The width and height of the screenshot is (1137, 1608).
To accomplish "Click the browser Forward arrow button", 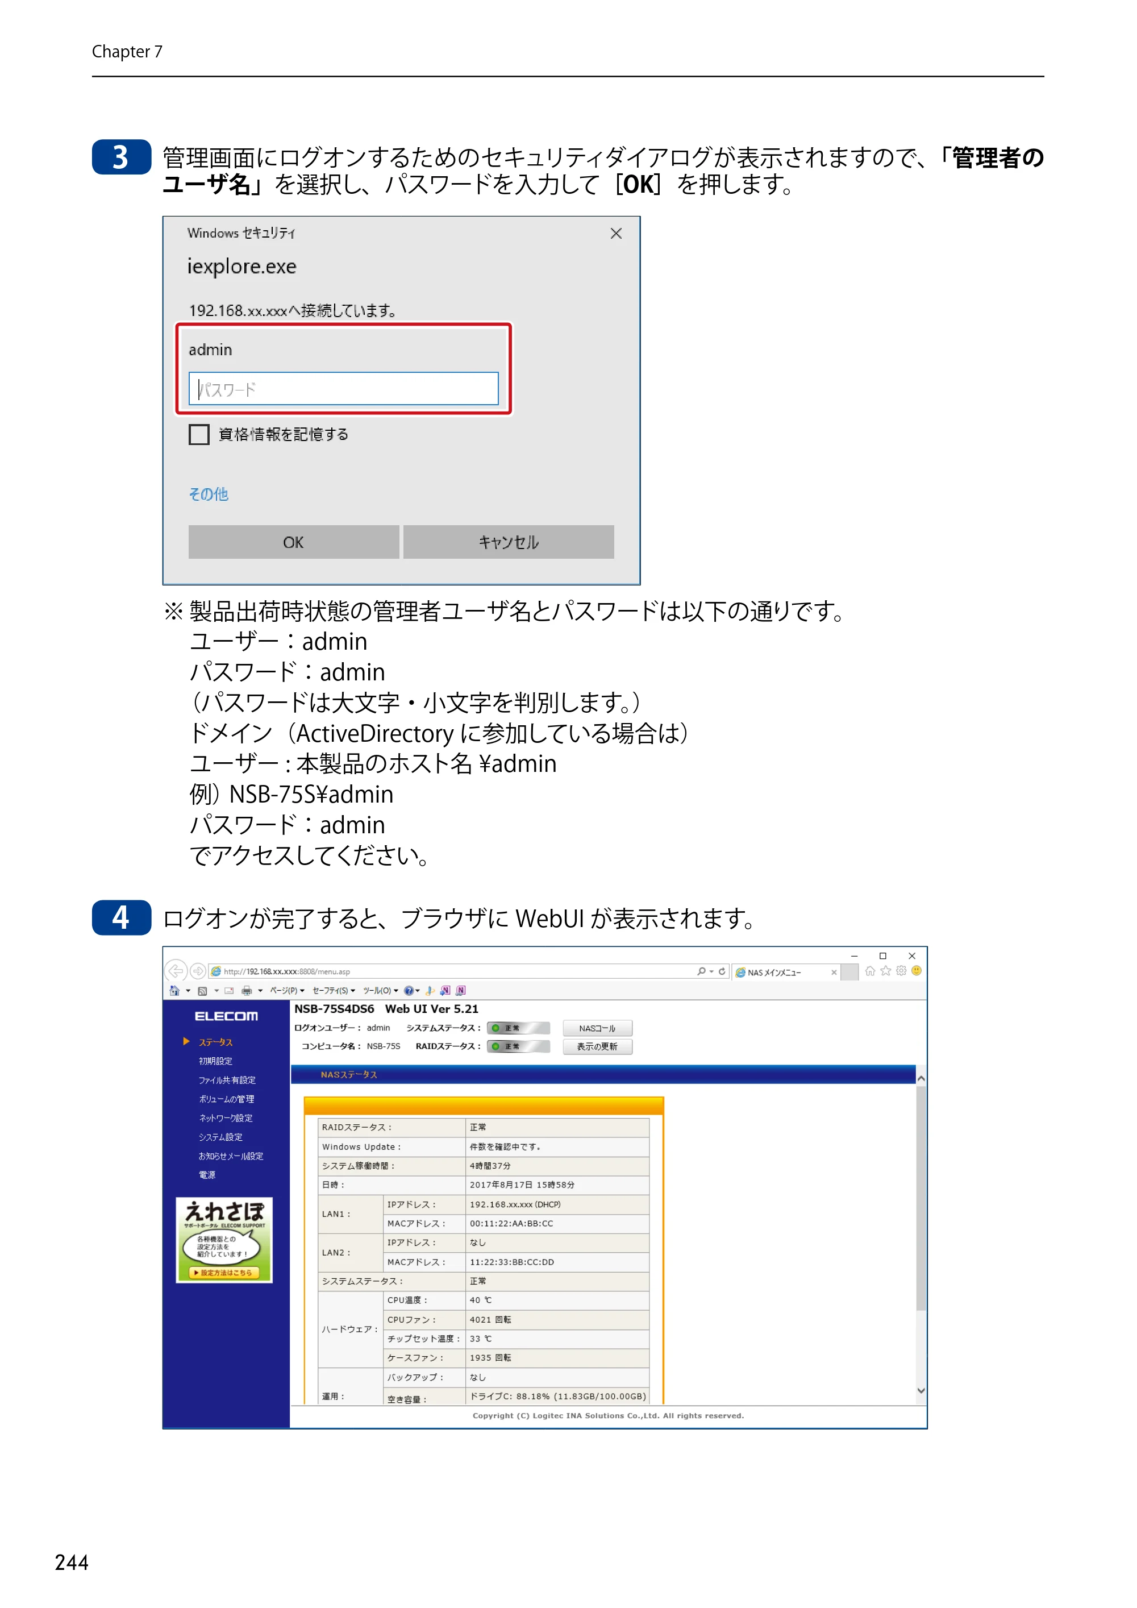I will pyautogui.click(x=198, y=971).
